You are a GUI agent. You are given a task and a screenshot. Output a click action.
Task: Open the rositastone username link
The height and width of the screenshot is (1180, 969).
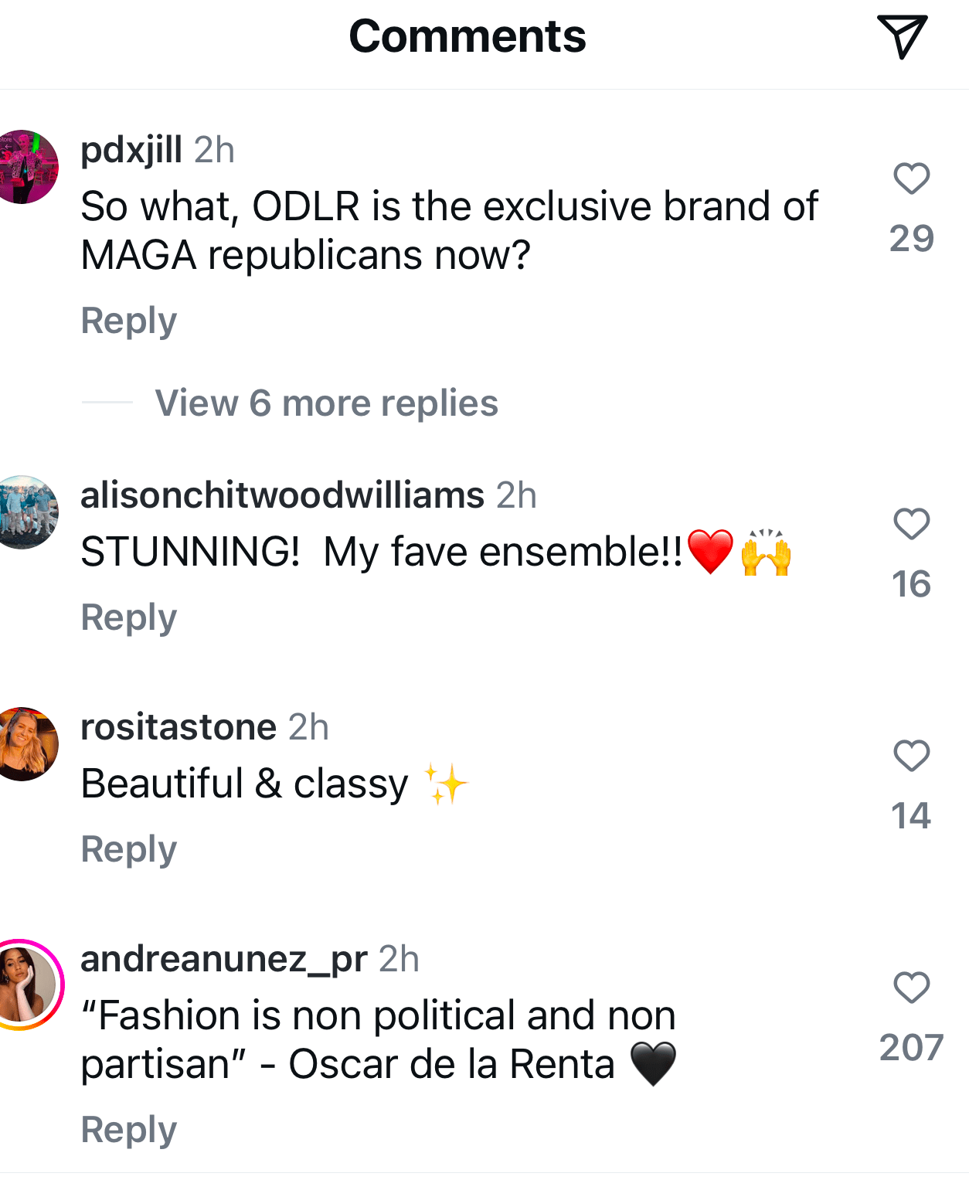coord(178,727)
